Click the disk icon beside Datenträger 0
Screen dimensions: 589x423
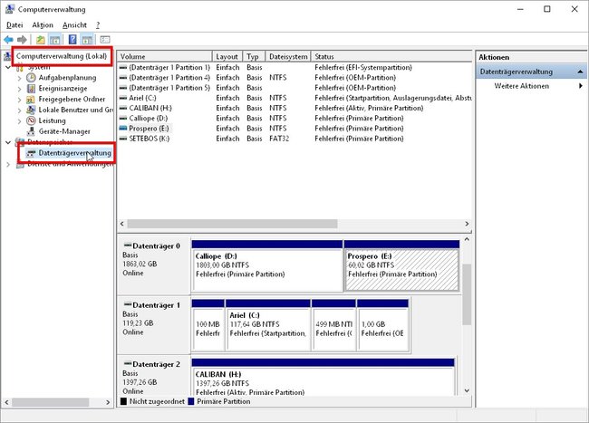[x=128, y=245]
